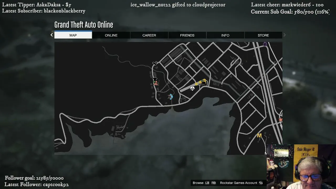Image resolution: width=336 pixels, height=189 pixels.
Task: Switch to the STORE tab
Action: point(263,35)
